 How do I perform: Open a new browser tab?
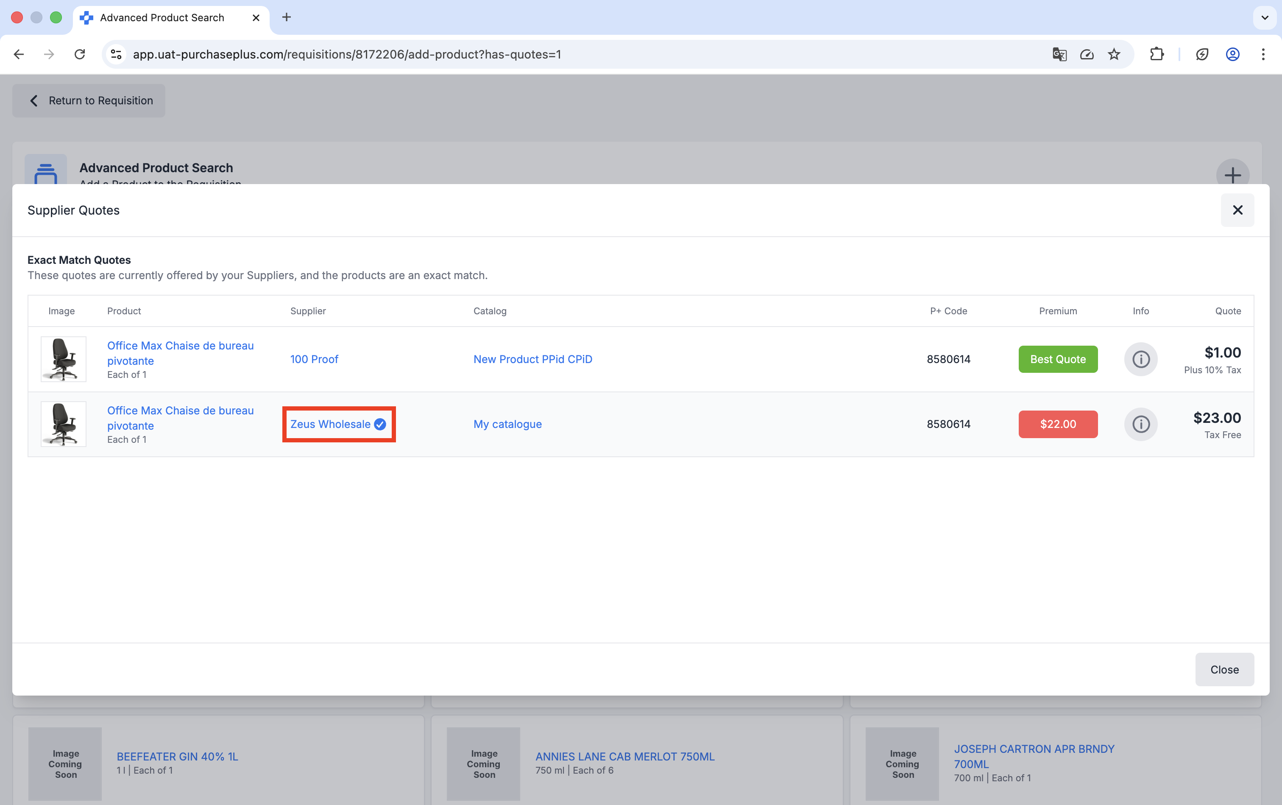(x=286, y=17)
